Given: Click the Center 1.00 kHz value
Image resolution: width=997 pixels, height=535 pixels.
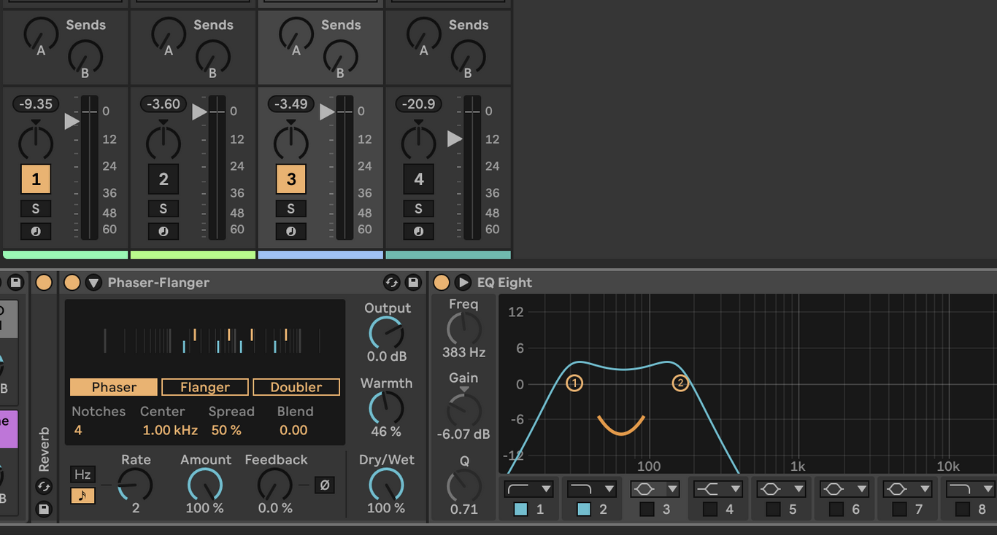Looking at the screenshot, I should [170, 430].
